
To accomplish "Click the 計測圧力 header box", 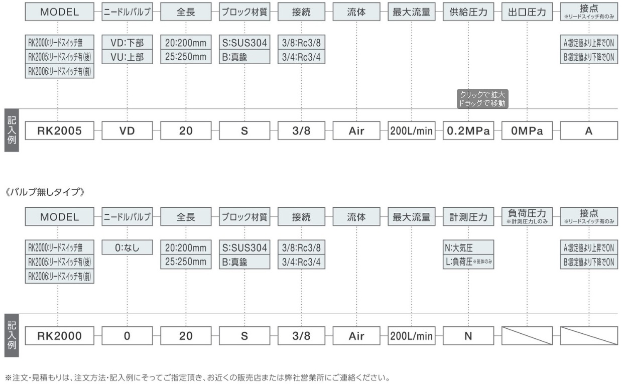I will pos(468,217).
